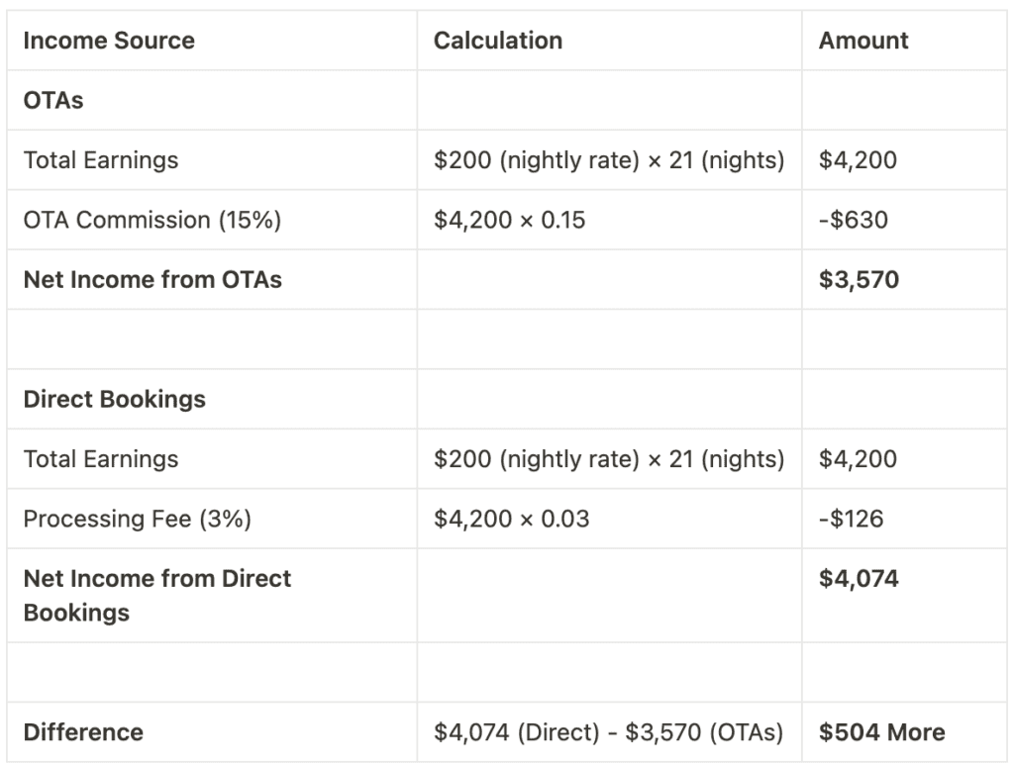The height and width of the screenshot is (767, 1014).
Task: Click the Direct Bookings section heading
Action: (x=115, y=399)
